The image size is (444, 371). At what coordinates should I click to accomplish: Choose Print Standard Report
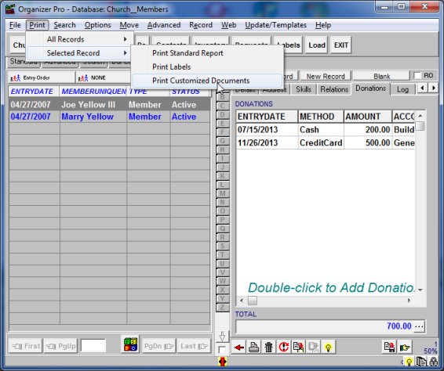(x=207, y=53)
